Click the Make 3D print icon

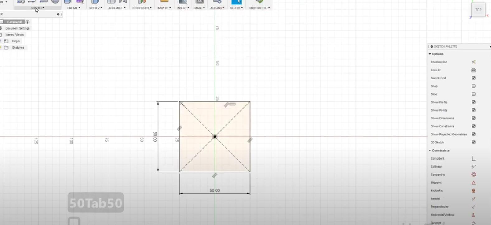point(199,2)
